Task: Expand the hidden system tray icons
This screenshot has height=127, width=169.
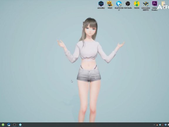Action: click(154, 125)
